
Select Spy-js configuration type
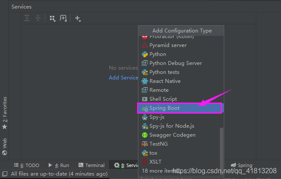(181, 117)
